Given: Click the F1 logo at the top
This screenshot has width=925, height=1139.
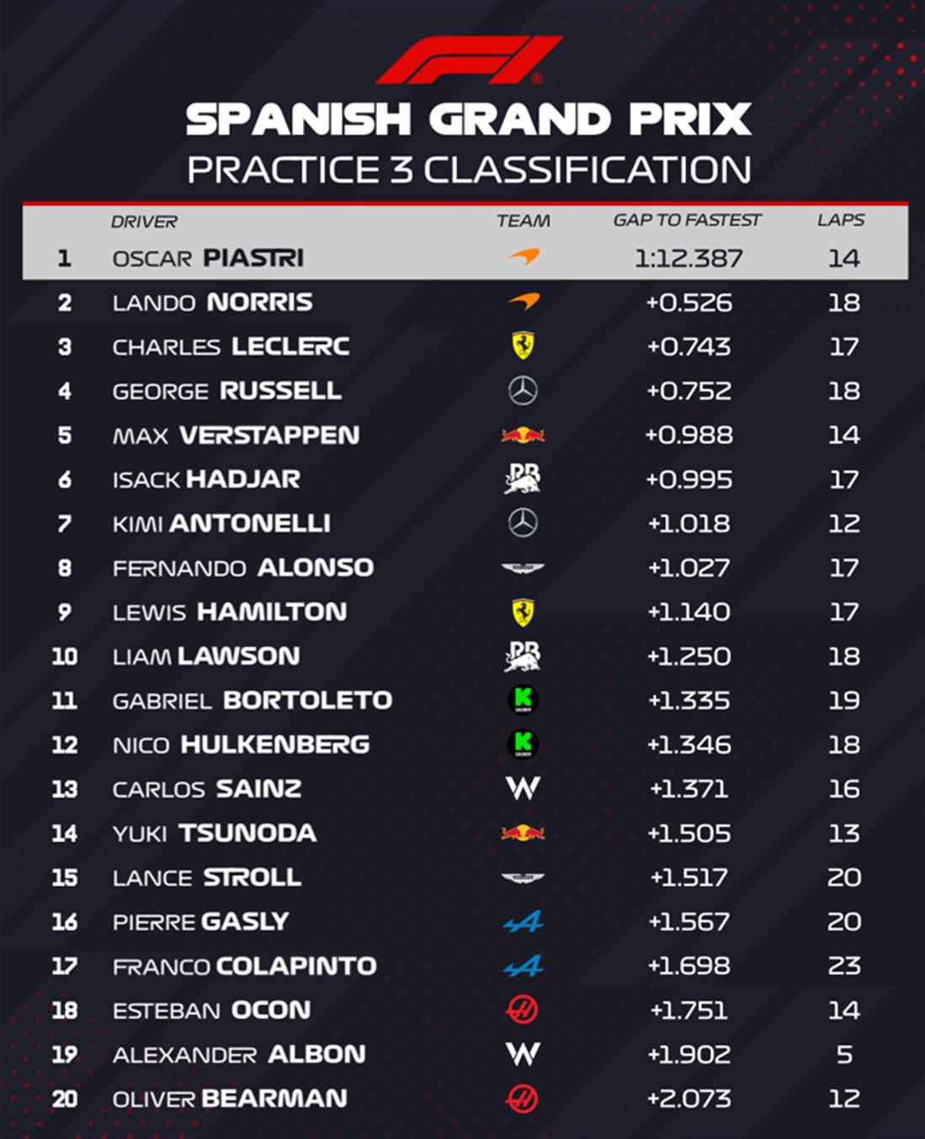Looking at the screenshot, I should click(469, 60).
